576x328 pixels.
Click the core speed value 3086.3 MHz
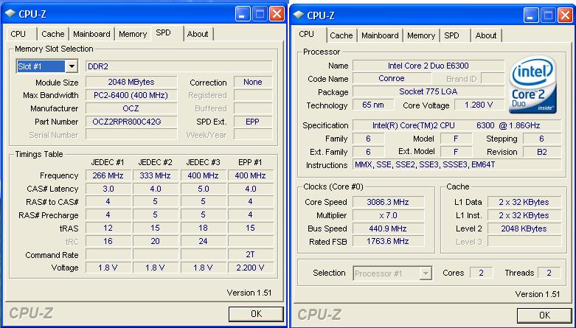pos(388,202)
